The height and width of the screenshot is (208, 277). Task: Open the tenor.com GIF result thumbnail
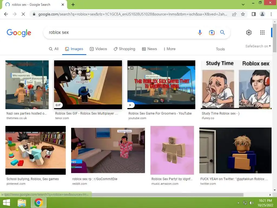pyautogui.click(x=88, y=85)
